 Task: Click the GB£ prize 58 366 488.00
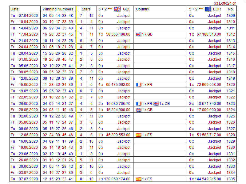tap(118, 34)
